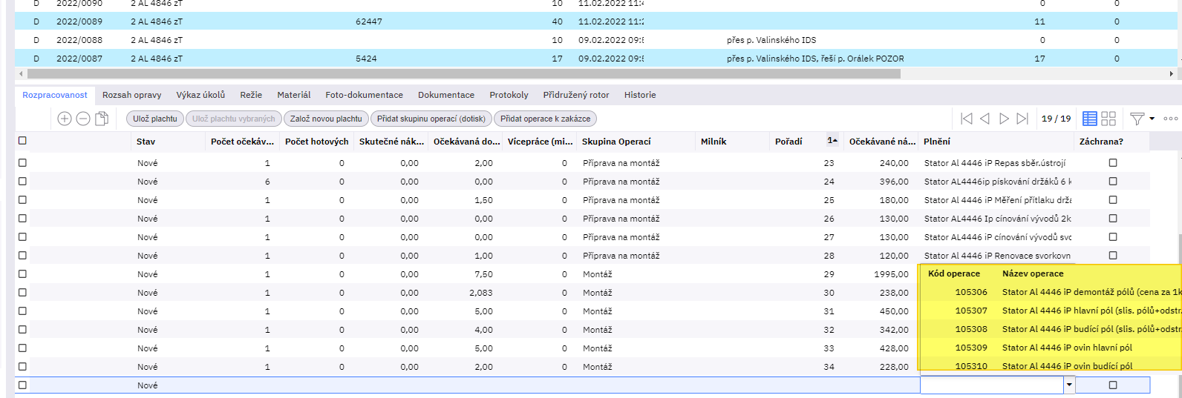This screenshot has height=398, width=1182.
Task: Click the add row plus icon
Action: [65, 119]
